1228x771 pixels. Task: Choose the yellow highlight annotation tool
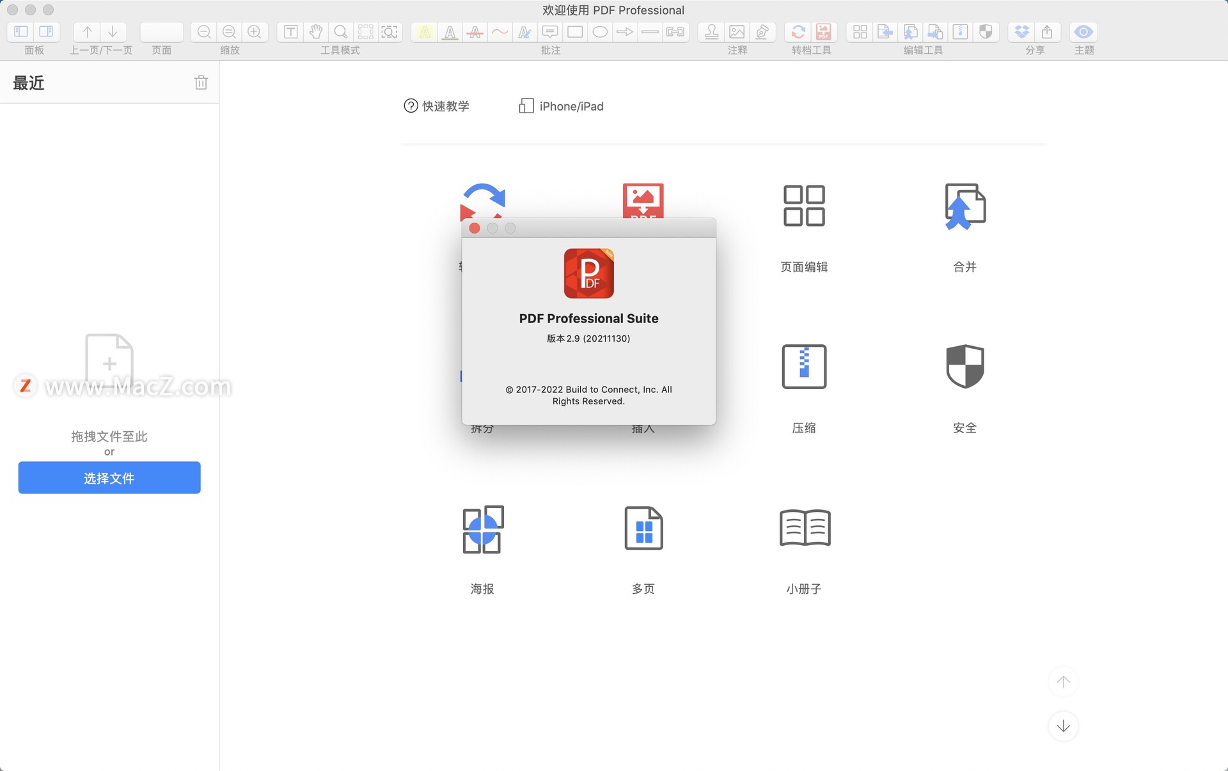coord(425,31)
